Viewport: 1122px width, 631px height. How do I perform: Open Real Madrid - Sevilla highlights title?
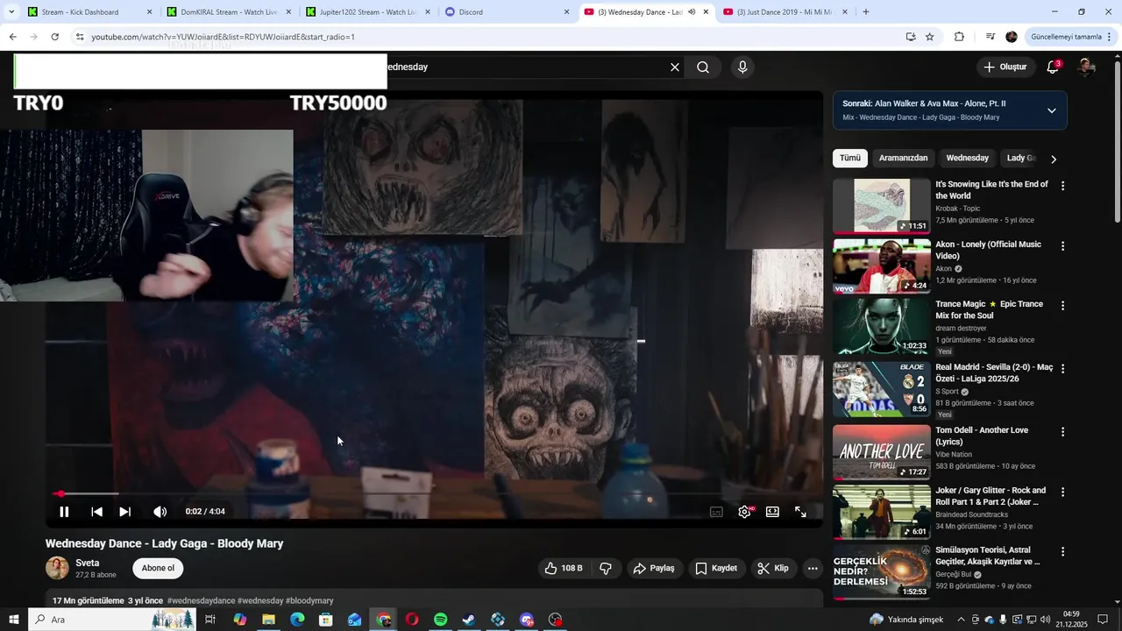pyautogui.click(x=994, y=373)
